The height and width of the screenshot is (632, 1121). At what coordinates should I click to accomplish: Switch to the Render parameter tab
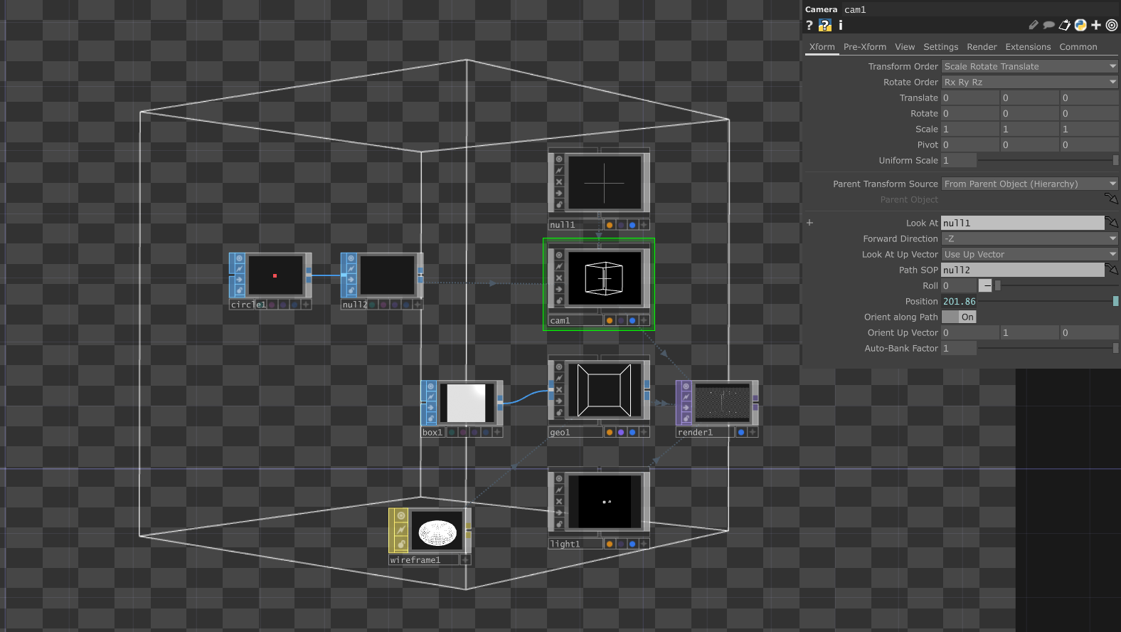tap(982, 47)
